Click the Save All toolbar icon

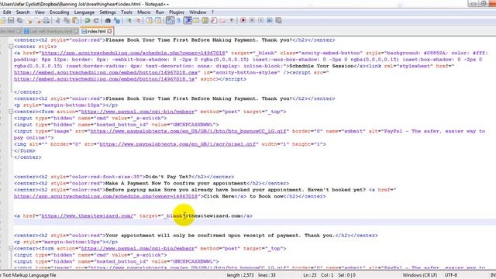[x=20, y=21]
